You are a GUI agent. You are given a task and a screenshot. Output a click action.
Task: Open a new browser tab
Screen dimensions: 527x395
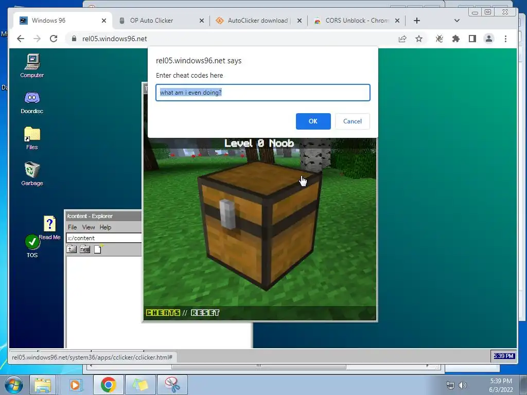point(417,21)
